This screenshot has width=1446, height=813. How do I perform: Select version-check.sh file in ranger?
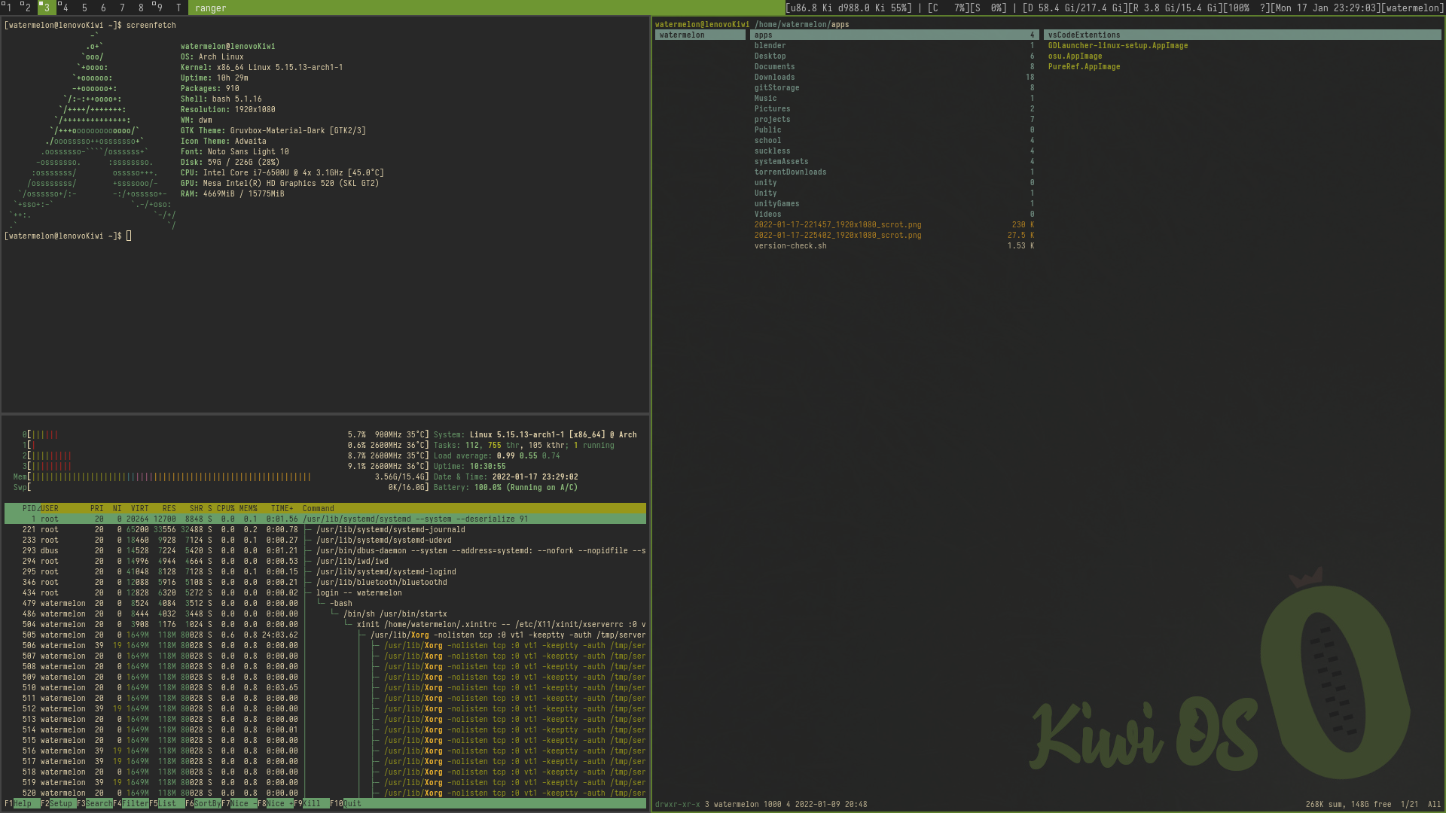pos(894,246)
